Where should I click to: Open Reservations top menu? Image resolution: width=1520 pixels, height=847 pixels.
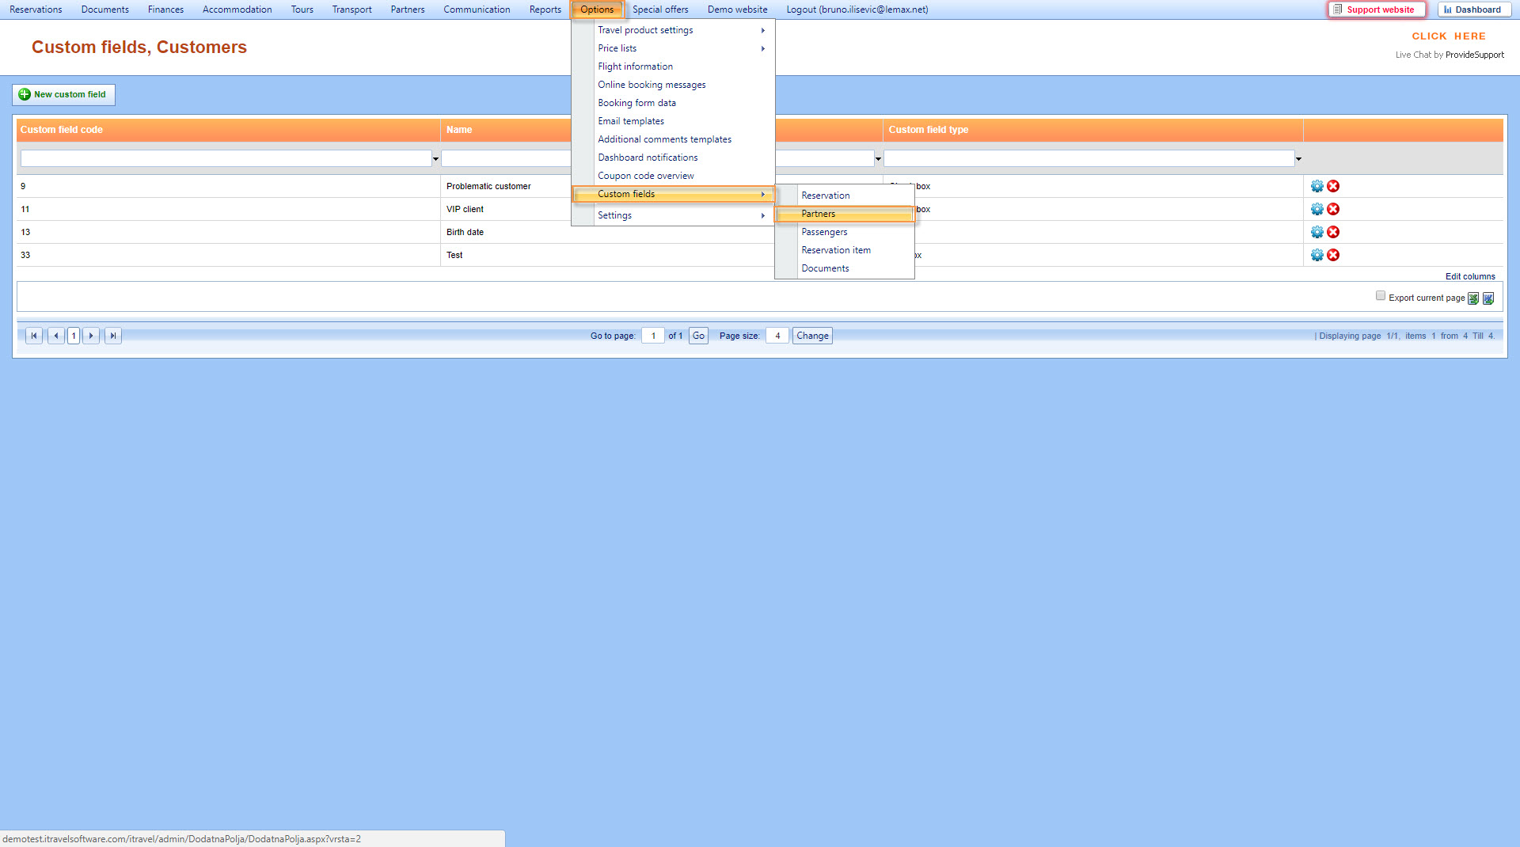(x=36, y=9)
